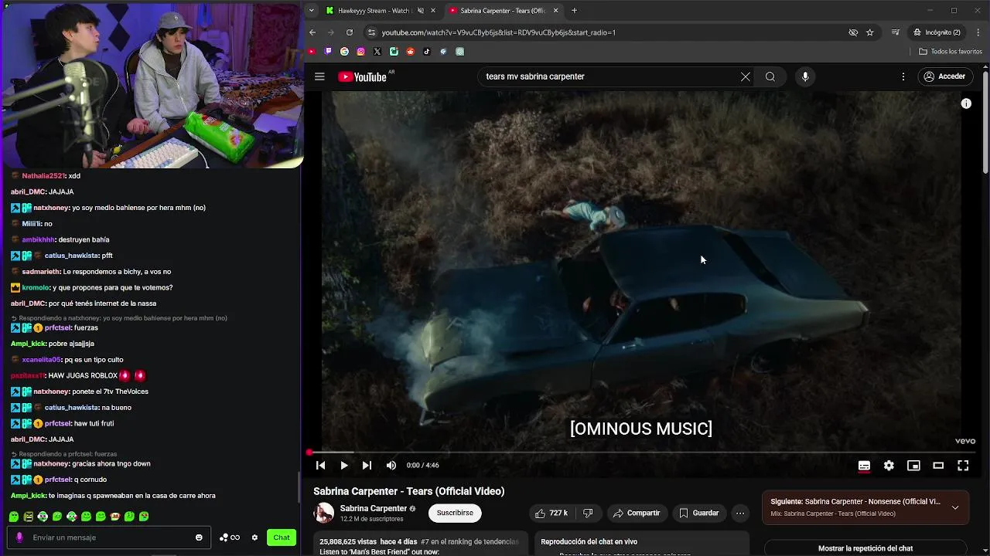Focus the Enviar un mensaje input
This screenshot has width=990, height=556.
108,537
